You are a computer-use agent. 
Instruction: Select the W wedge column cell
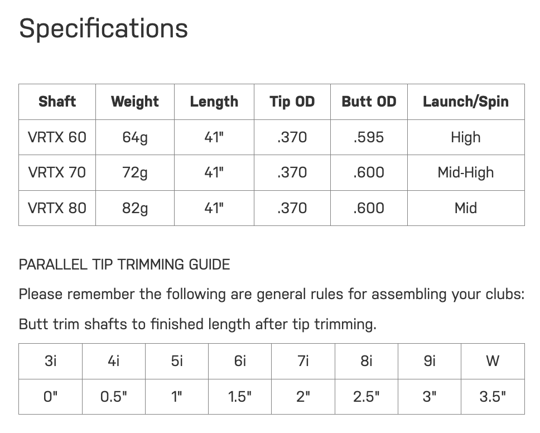(x=493, y=361)
